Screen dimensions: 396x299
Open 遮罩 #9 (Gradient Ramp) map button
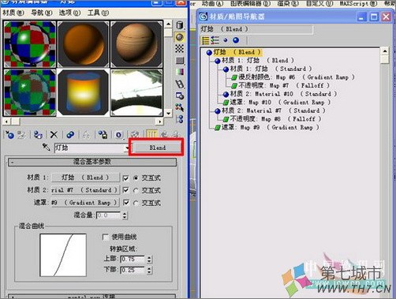85,203
